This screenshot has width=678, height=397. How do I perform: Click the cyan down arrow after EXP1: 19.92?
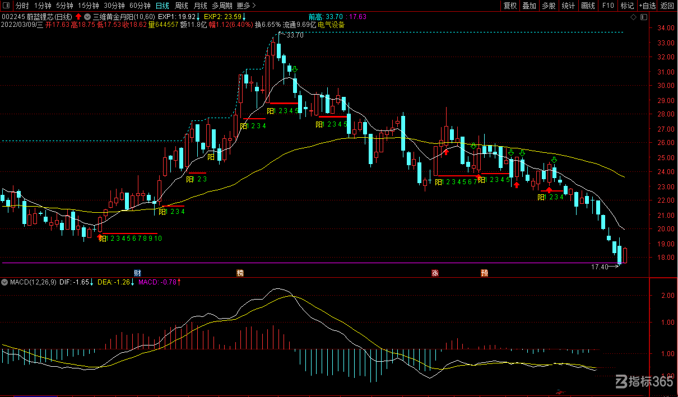click(x=198, y=17)
